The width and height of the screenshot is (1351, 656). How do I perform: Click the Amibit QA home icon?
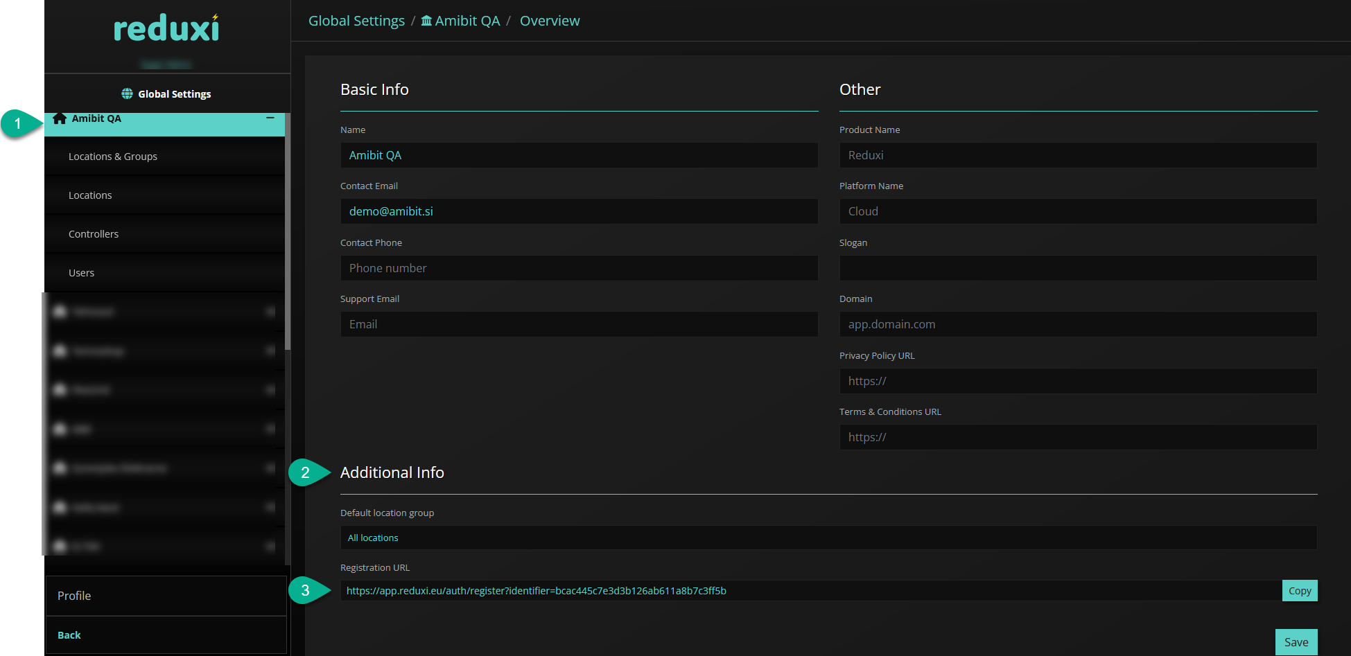pyautogui.click(x=60, y=118)
